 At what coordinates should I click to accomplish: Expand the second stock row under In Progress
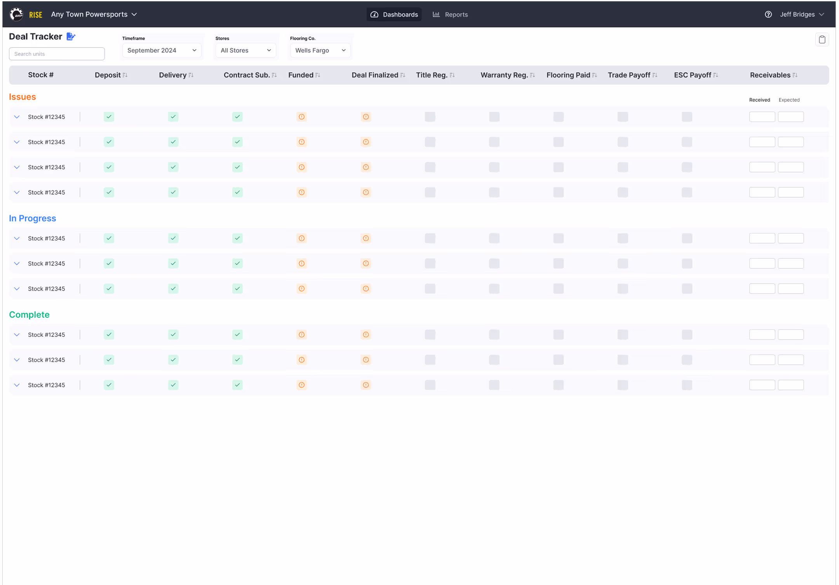pos(17,264)
